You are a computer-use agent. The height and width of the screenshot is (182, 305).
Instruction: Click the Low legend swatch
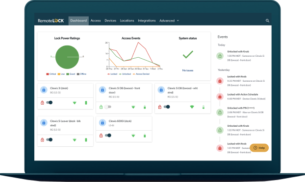[x=59, y=74]
